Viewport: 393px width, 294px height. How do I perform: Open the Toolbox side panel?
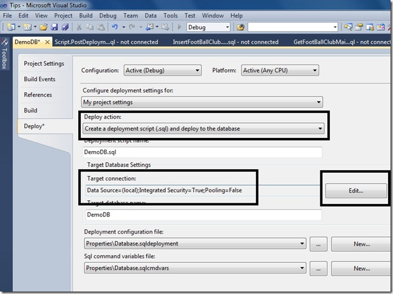4,53
